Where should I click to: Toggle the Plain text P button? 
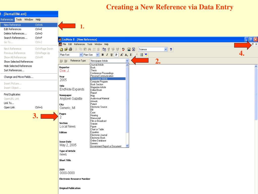click(116, 55)
